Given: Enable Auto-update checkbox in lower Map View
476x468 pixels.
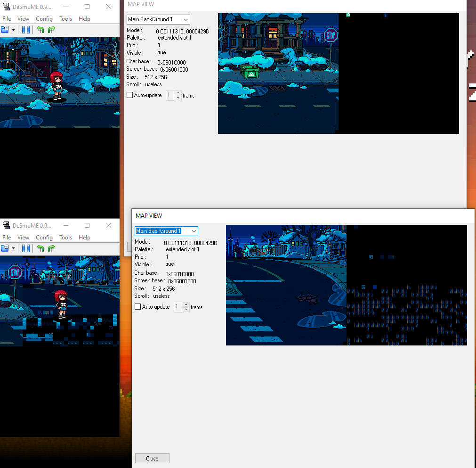Looking at the screenshot, I should point(137,307).
